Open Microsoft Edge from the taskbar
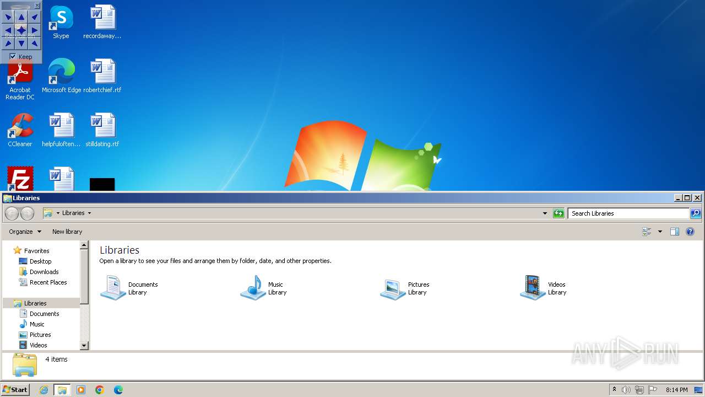 118,390
